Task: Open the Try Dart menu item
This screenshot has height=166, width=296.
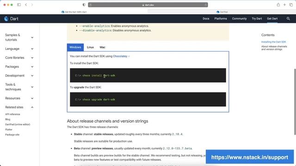Action: click(257, 18)
